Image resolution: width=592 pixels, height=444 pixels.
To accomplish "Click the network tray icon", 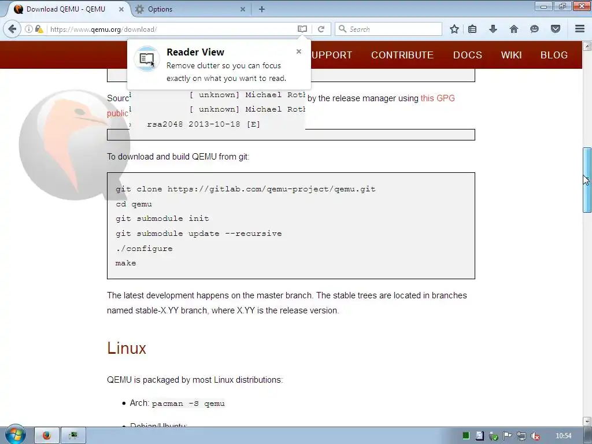I will (x=521, y=436).
